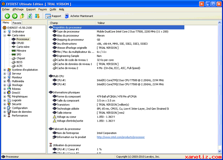Collapse the Carte mère tree node
The image size is (223, 160).
coord(4,35)
